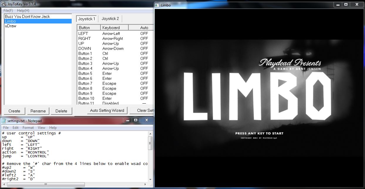Select the Limbo profile in JoyToKey
The height and width of the screenshot is (189, 365).
click(38, 21)
